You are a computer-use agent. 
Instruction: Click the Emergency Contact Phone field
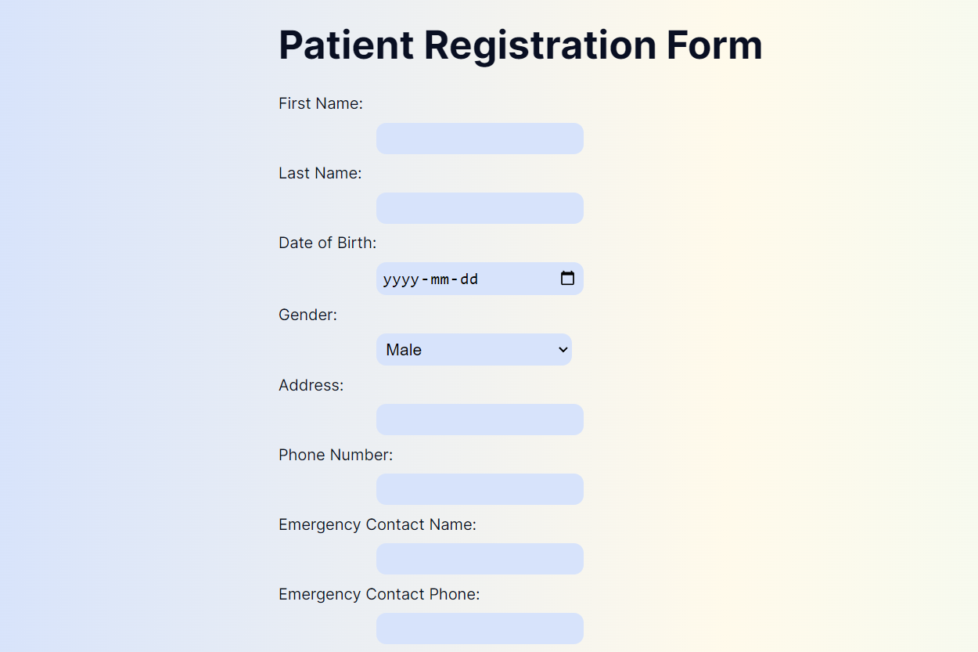pos(480,629)
